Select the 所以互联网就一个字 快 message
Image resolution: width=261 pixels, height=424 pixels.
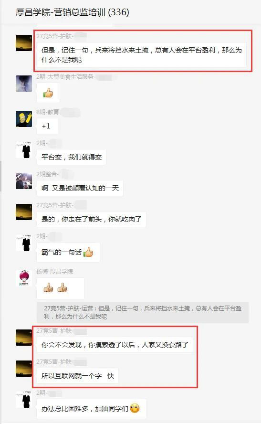point(78,376)
